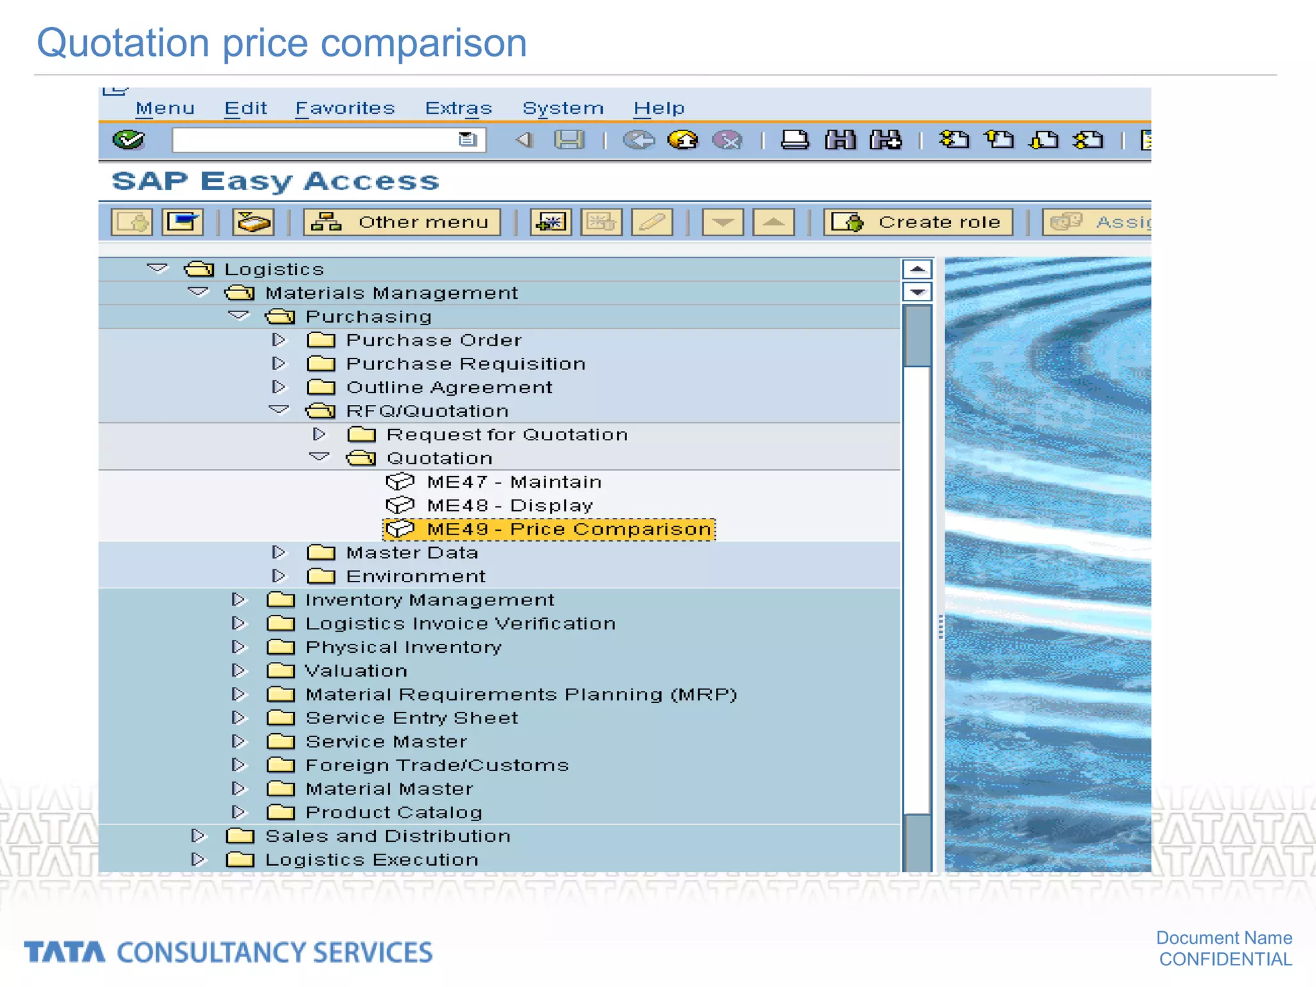Expand the Outline Agreement folder
This screenshot has width=1316, height=987.
[279, 387]
